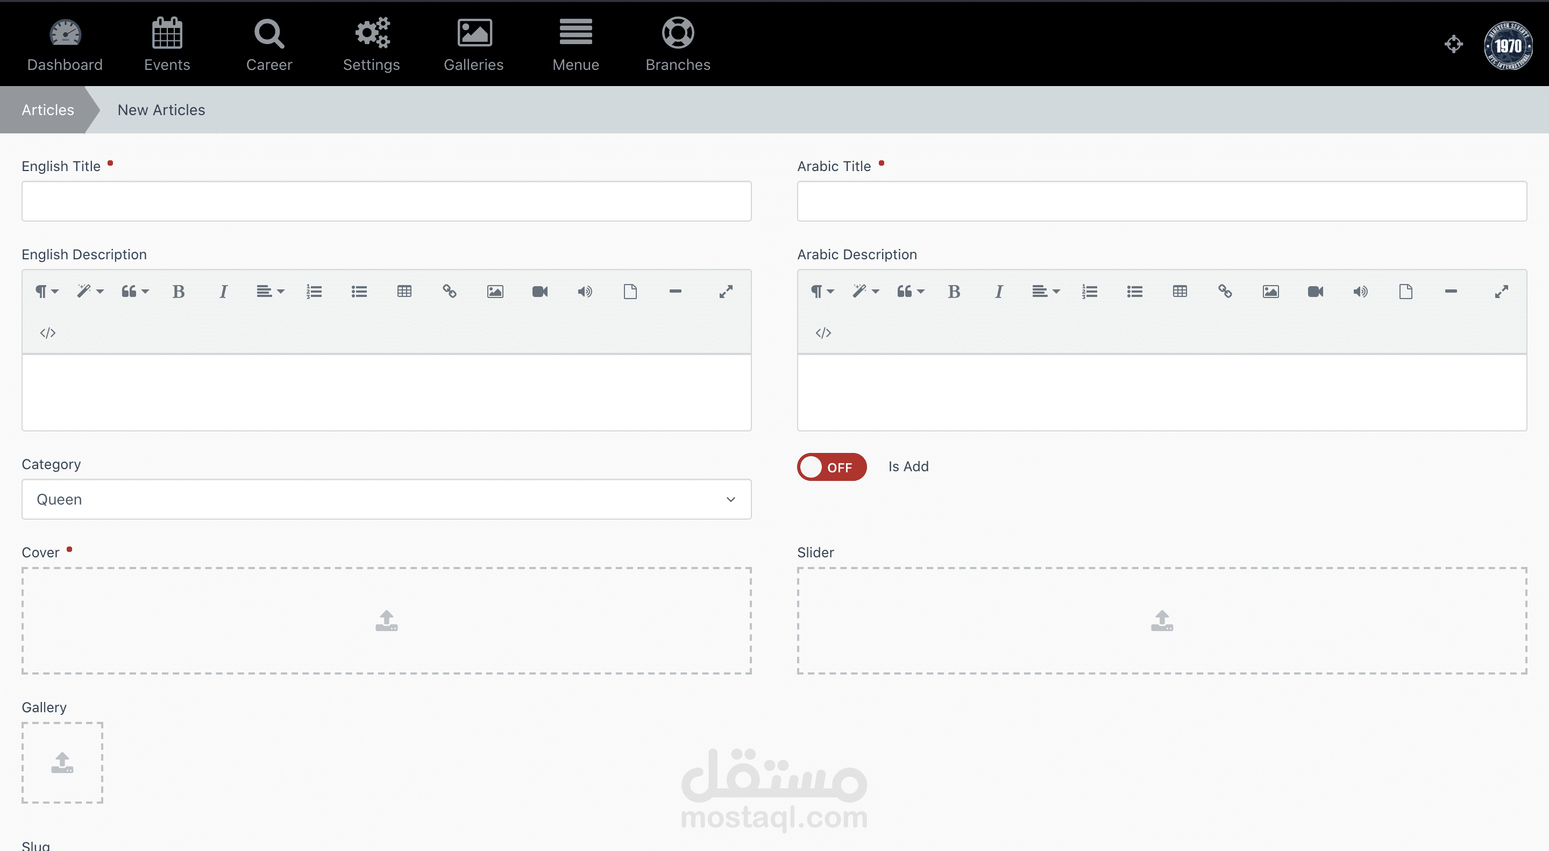Screen dimensions: 1549x851
Task: Open the Galleries menu
Action: click(473, 45)
